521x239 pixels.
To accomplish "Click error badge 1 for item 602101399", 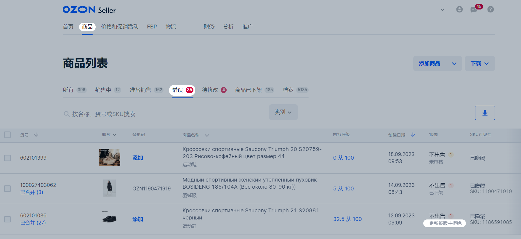I will pyautogui.click(x=451, y=155).
